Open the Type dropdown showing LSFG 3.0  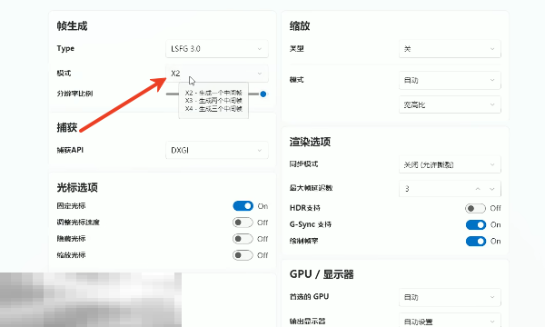[217, 49]
